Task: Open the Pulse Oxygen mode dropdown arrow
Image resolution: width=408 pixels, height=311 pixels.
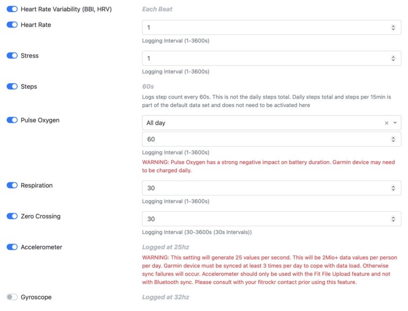Action: point(395,123)
